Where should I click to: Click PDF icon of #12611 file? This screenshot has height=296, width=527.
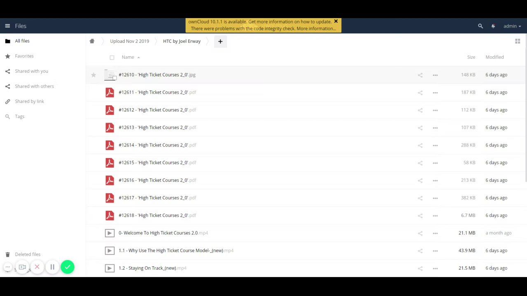tap(110, 92)
